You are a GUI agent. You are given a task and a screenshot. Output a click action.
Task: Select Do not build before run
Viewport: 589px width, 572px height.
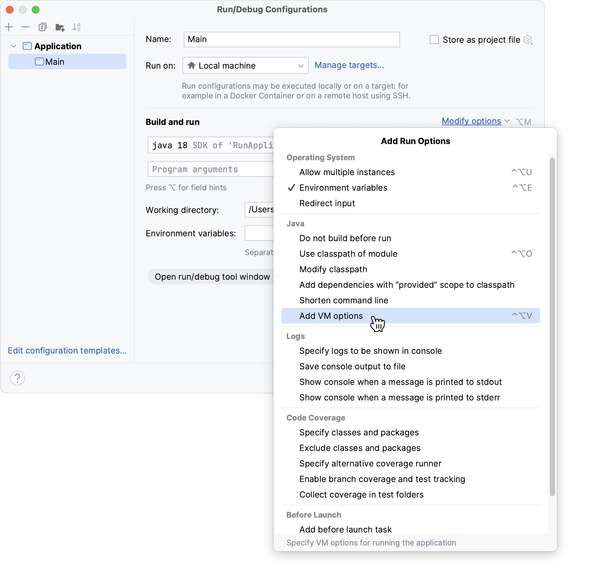(x=411, y=238)
